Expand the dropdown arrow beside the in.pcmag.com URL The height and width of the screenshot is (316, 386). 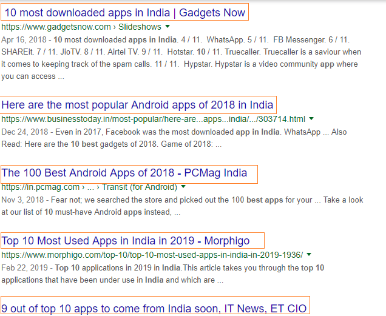tap(181, 187)
